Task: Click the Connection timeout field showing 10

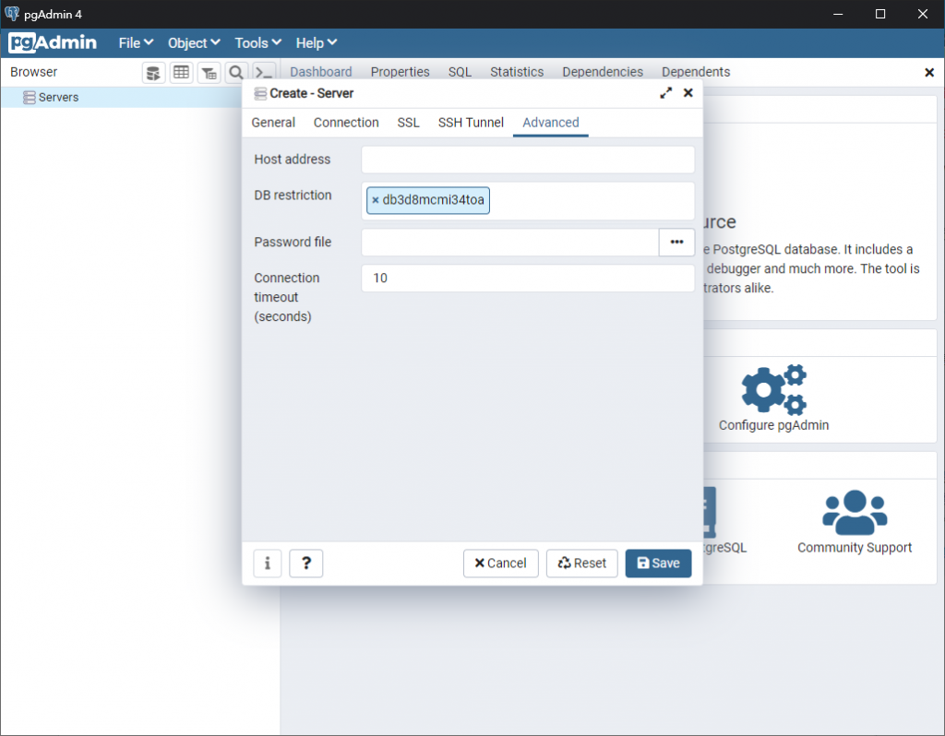Action: pyautogui.click(x=528, y=279)
